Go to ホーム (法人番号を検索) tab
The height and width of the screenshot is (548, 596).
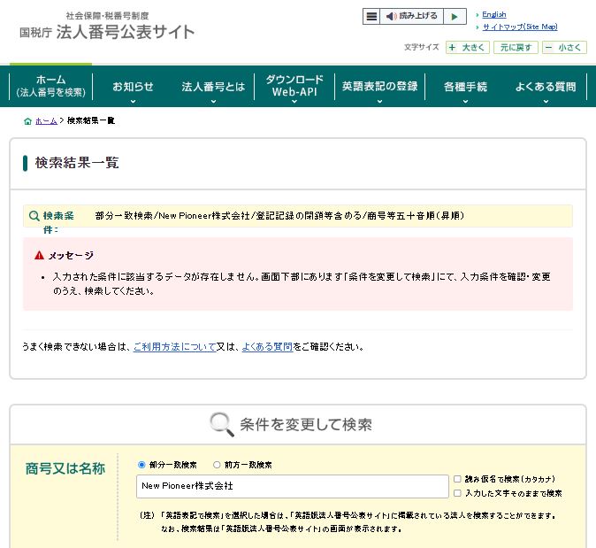50,86
